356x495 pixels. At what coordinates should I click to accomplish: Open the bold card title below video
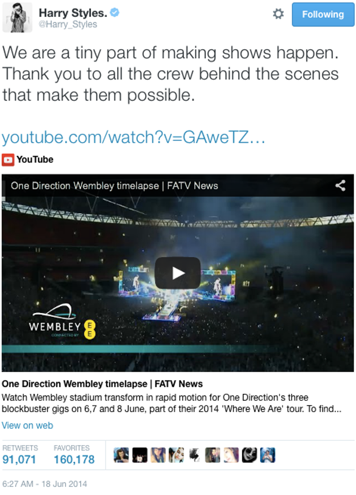102,384
